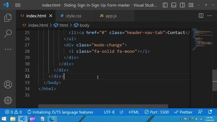This screenshot has height=122, width=217.
Task: Close the index.html tab
Action: 51,16
